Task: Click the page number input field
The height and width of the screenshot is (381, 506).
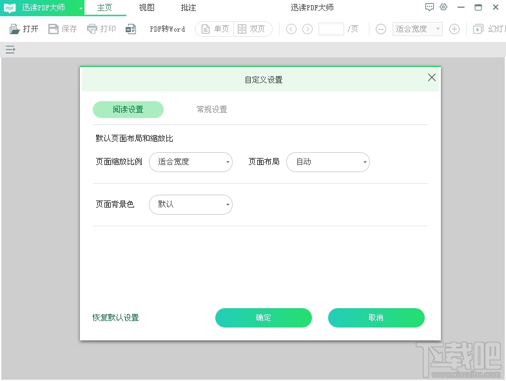Action: [331, 29]
